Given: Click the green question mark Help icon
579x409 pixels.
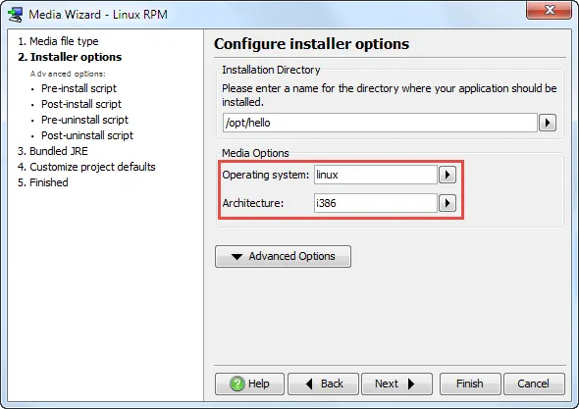Looking at the screenshot, I should click(237, 383).
